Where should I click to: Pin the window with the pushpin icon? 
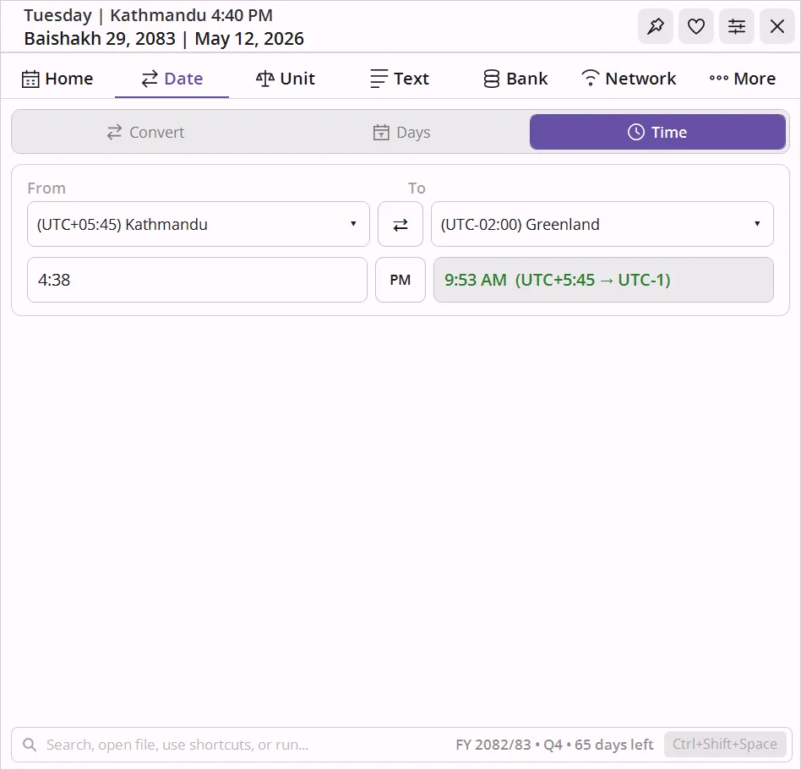(656, 26)
